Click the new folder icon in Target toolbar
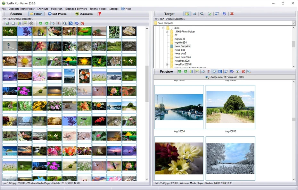 [187, 14]
